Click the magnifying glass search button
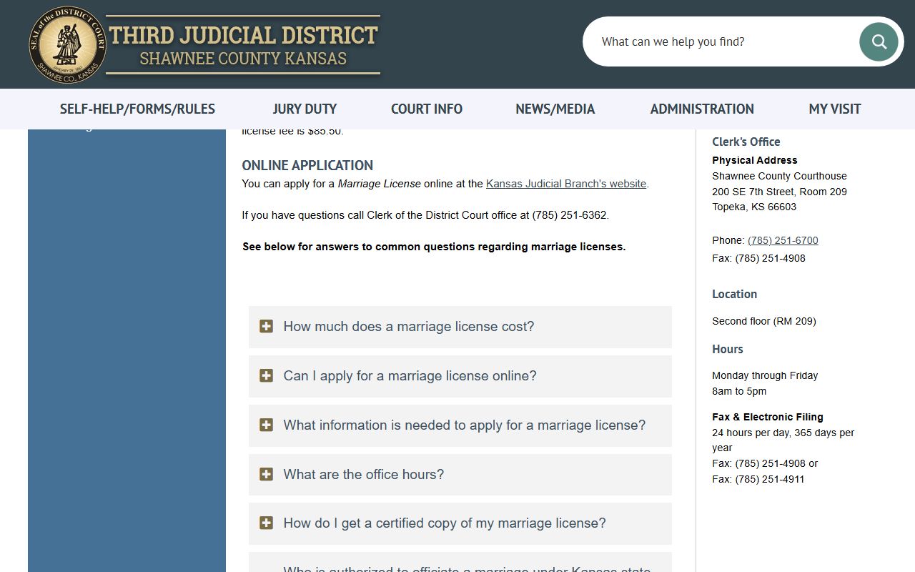 (x=879, y=41)
